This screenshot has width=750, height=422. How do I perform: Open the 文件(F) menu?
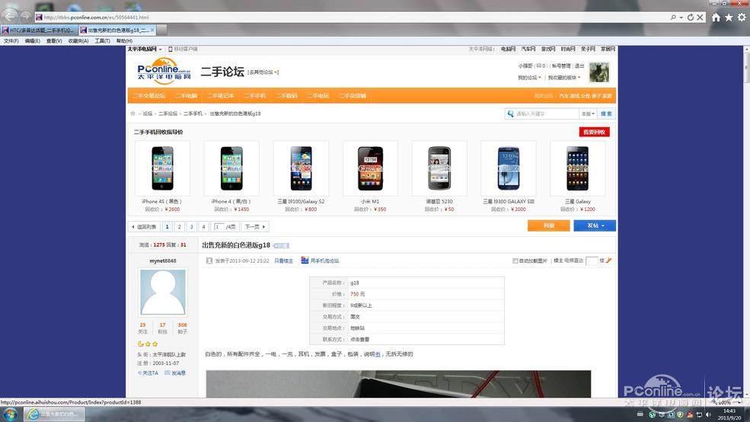click(11, 41)
